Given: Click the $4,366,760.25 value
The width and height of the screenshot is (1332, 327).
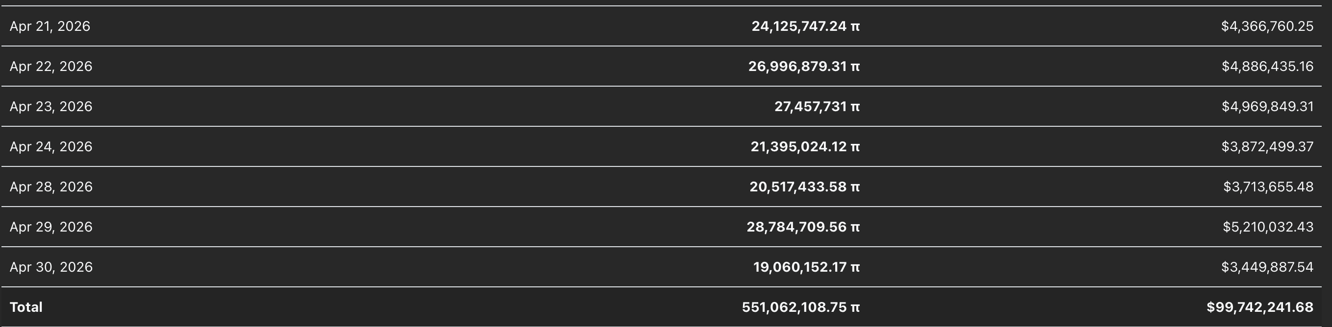Looking at the screenshot, I should (1267, 26).
